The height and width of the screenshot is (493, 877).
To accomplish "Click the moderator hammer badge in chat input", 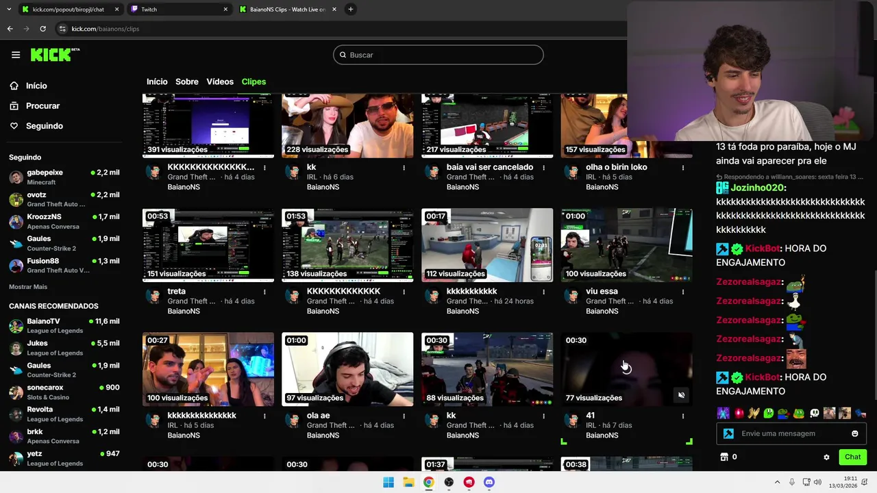I will (x=728, y=433).
